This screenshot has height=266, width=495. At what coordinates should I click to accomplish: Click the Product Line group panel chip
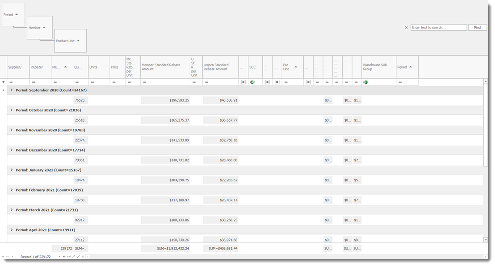(70, 41)
